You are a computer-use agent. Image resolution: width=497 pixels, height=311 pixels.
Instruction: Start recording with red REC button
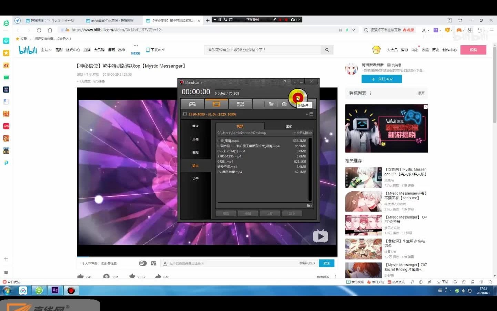pos(297,98)
